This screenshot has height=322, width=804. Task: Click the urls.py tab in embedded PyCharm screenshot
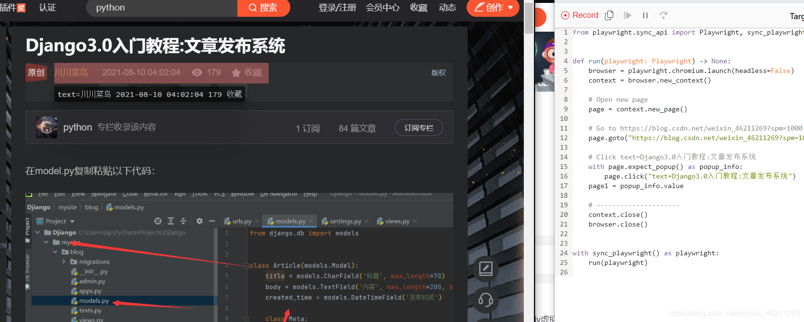[242, 221]
